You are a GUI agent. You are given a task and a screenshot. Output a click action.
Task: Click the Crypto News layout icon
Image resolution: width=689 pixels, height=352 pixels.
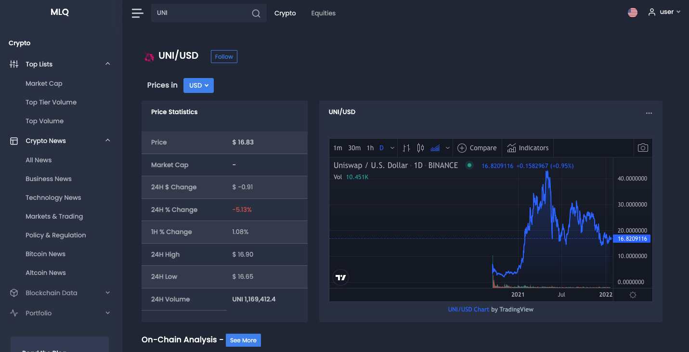click(14, 141)
